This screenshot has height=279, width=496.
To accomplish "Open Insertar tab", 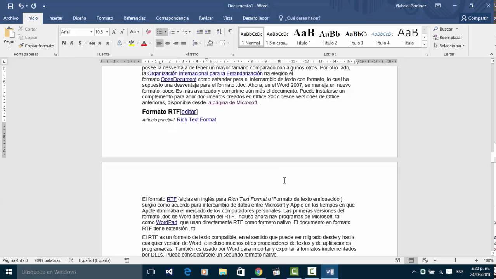I will tap(55, 18).
